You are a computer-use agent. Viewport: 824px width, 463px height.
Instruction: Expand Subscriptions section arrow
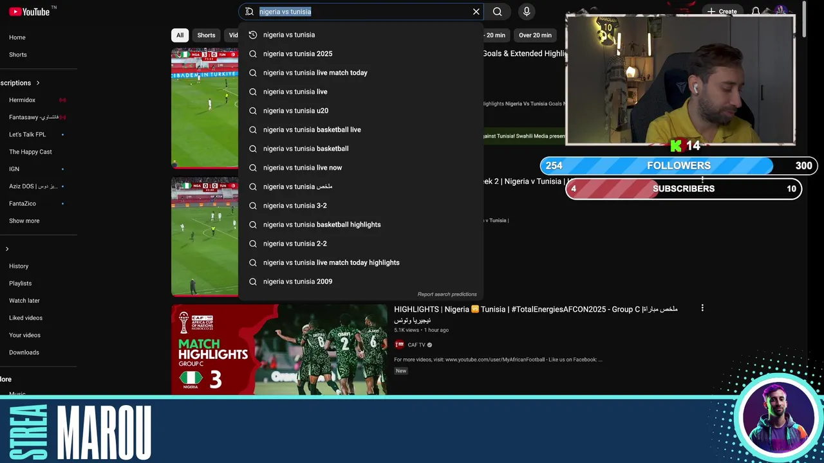coord(38,83)
